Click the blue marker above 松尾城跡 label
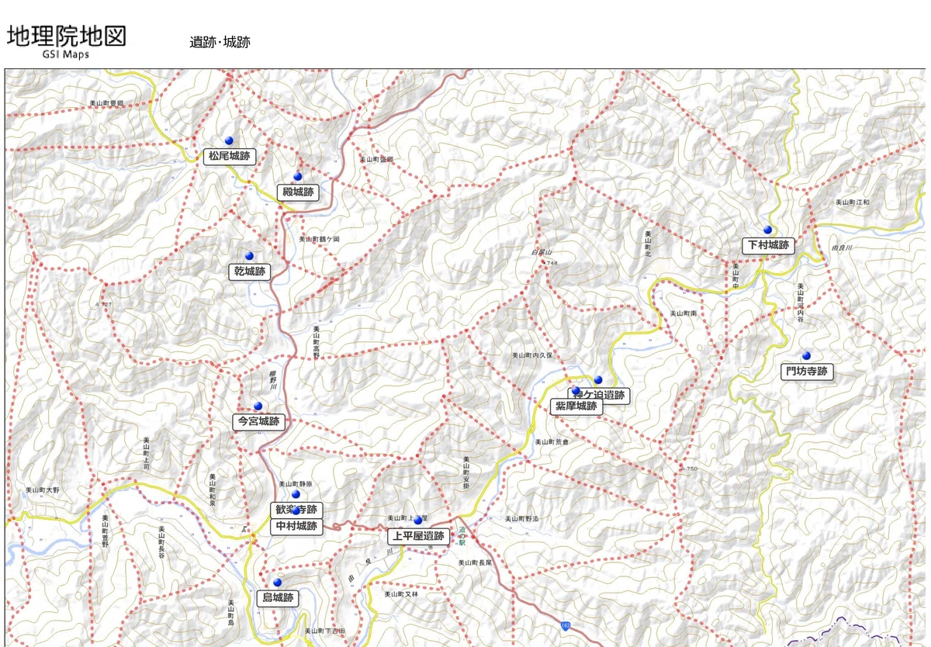The height and width of the screenshot is (647, 931). click(229, 140)
